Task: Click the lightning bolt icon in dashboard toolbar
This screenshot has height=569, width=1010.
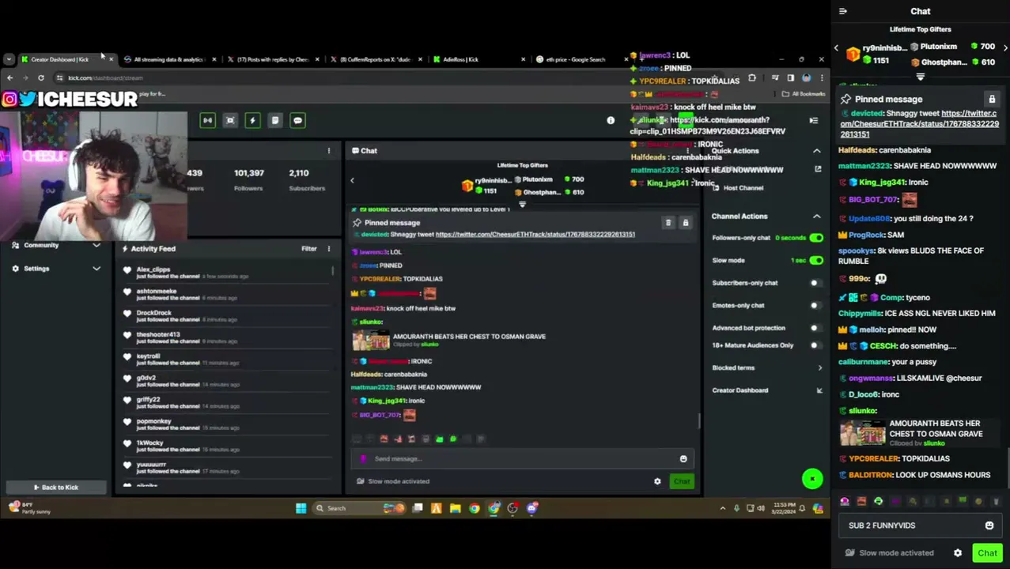Action: (252, 120)
